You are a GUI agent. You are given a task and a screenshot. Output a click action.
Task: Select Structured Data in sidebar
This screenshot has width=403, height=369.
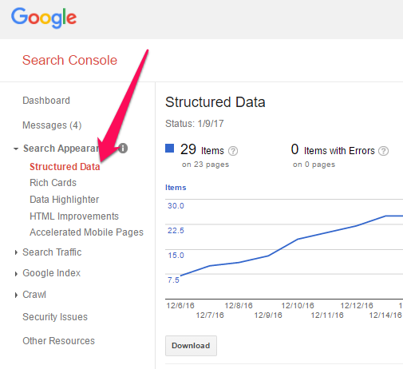point(65,167)
